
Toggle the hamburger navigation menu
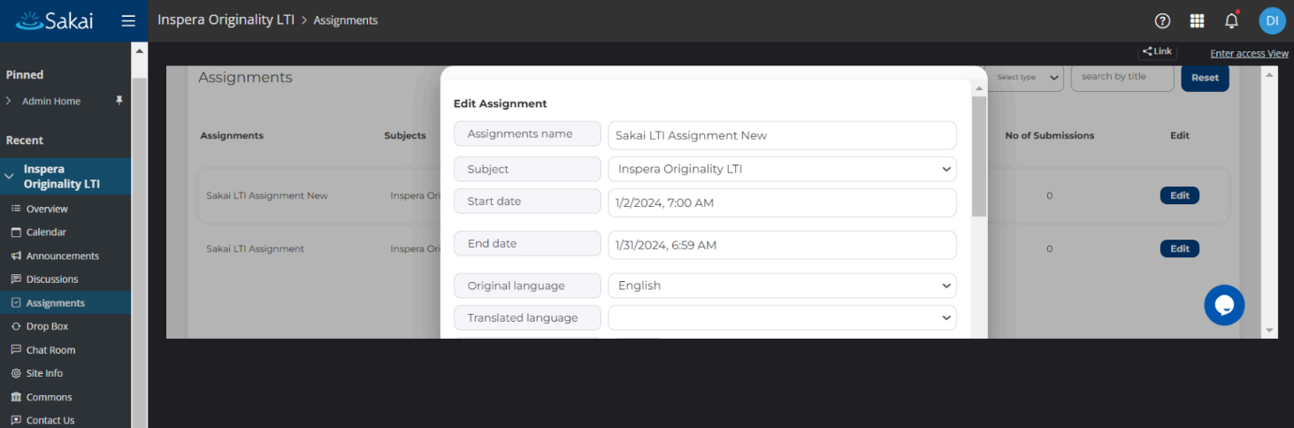coord(128,20)
